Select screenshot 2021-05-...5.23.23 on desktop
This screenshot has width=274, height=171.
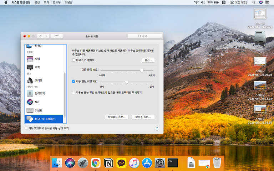click(260, 90)
